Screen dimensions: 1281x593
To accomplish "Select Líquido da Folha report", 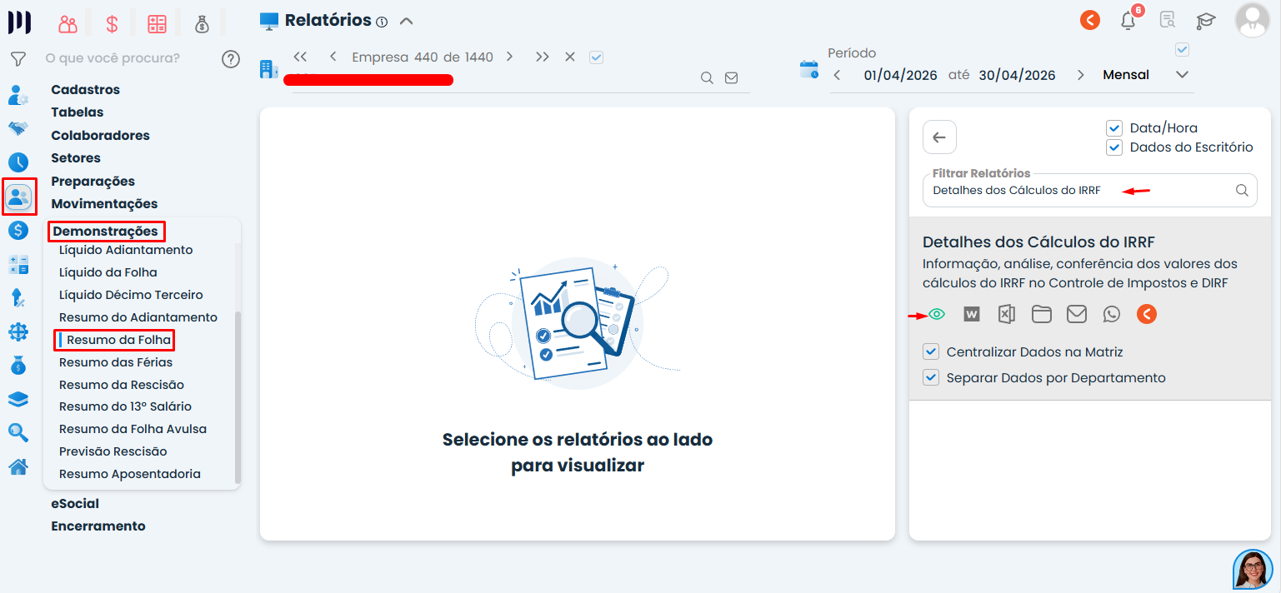I will [x=108, y=272].
